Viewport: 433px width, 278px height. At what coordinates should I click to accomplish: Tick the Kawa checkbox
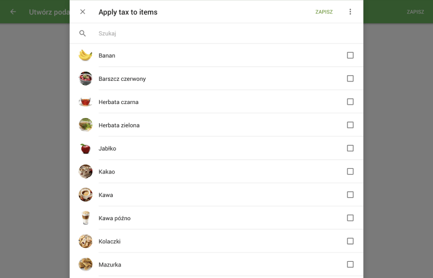click(x=350, y=195)
